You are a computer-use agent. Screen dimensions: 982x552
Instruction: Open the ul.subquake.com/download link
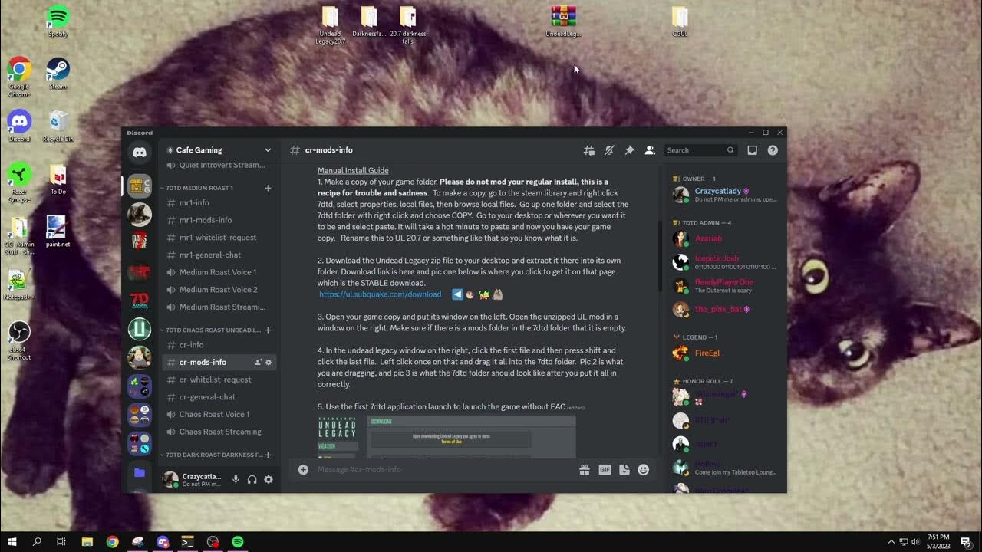pyautogui.click(x=381, y=294)
